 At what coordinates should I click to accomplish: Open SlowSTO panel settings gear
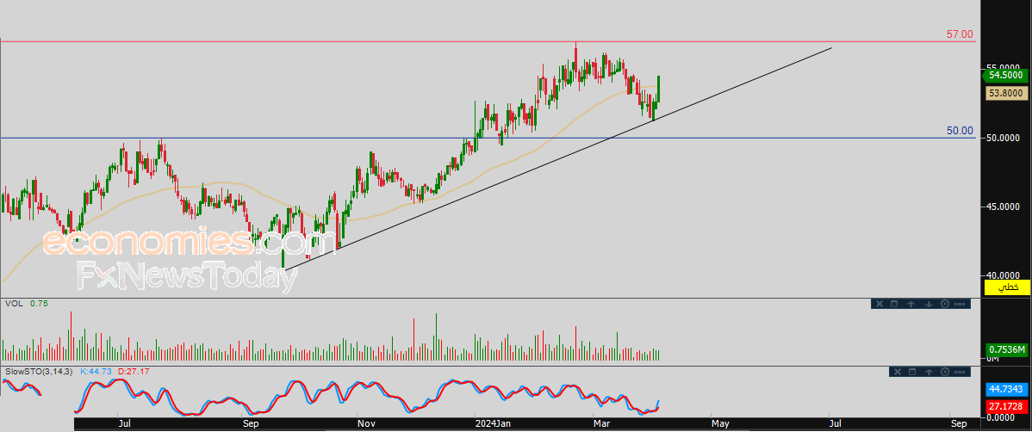[946, 372]
